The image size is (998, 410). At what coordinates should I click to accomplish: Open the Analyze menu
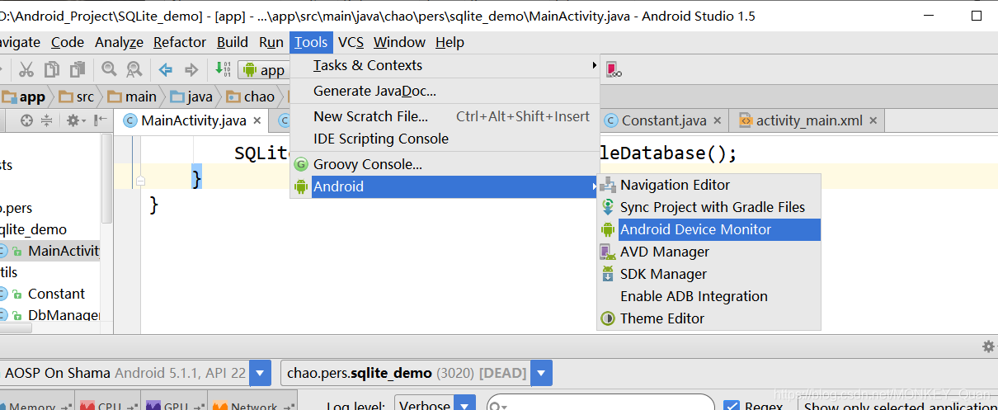119,42
